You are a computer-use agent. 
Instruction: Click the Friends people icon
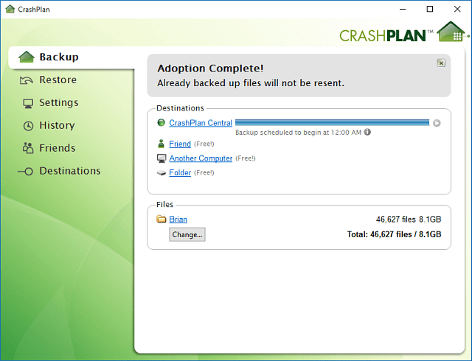(28, 148)
